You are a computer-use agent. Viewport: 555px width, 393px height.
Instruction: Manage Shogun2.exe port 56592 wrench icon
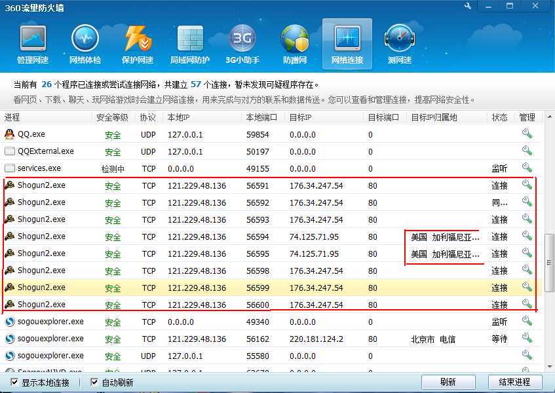[527, 202]
